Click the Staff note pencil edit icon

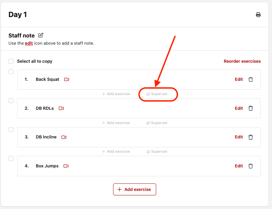pos(41,35)
